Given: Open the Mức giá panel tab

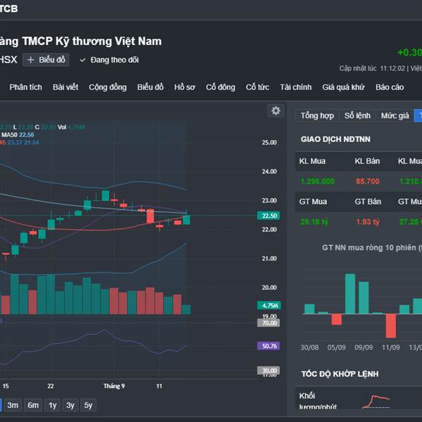Looking at the screenshot, I should tap(395, 115).
